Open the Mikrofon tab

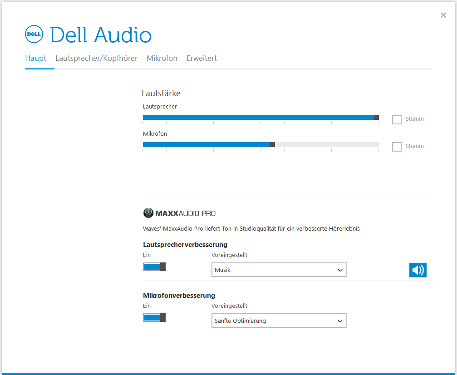(162, 58)
